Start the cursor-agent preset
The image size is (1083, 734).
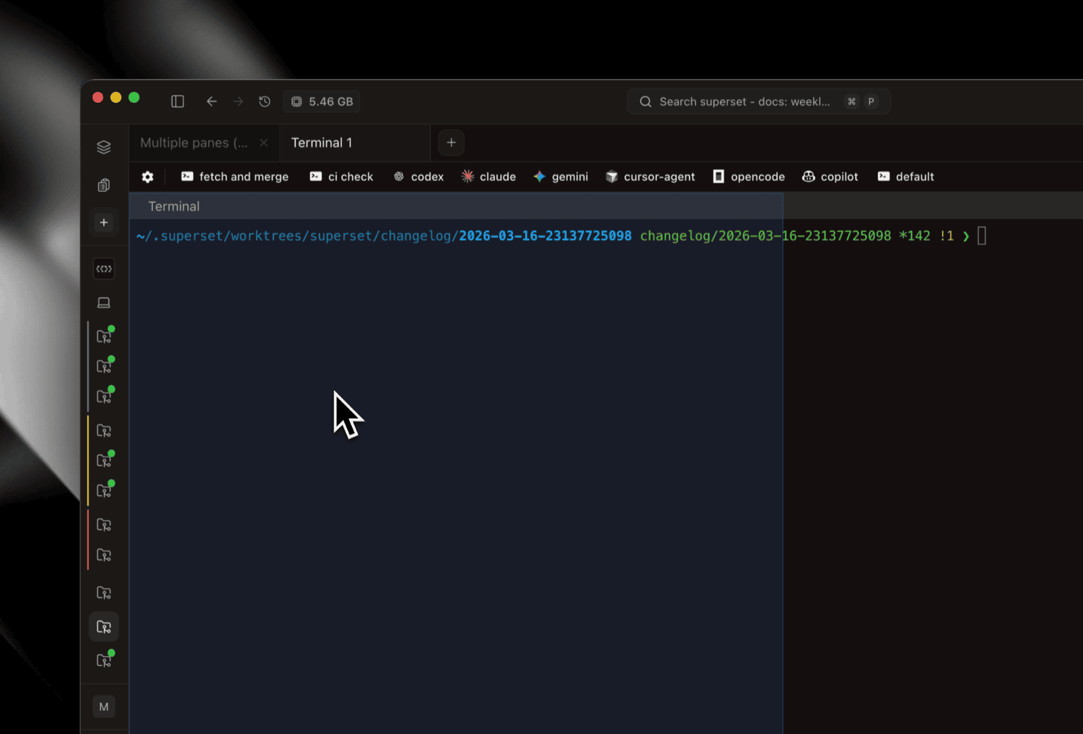coord(650,177)
